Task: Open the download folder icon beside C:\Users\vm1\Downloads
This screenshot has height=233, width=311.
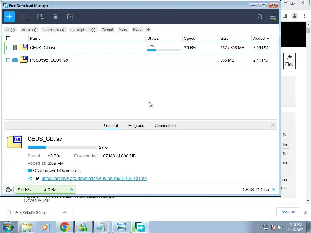Action: (30, 171)
